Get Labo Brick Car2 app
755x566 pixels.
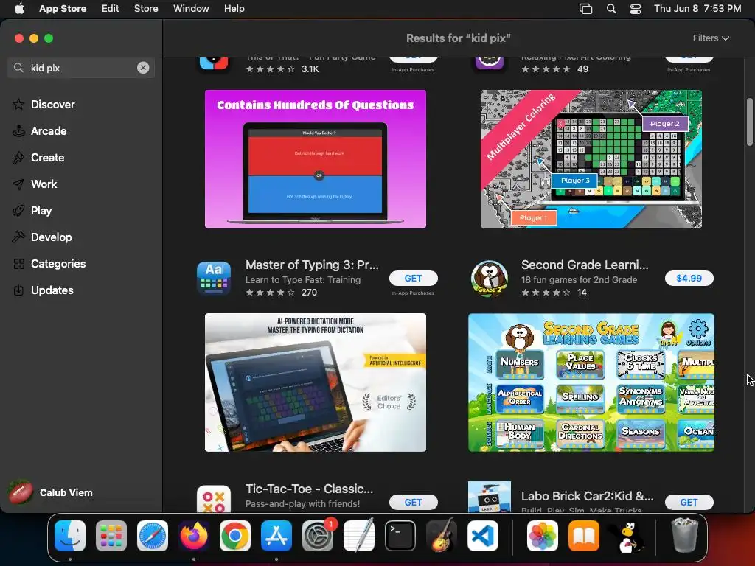pos(689,502)
